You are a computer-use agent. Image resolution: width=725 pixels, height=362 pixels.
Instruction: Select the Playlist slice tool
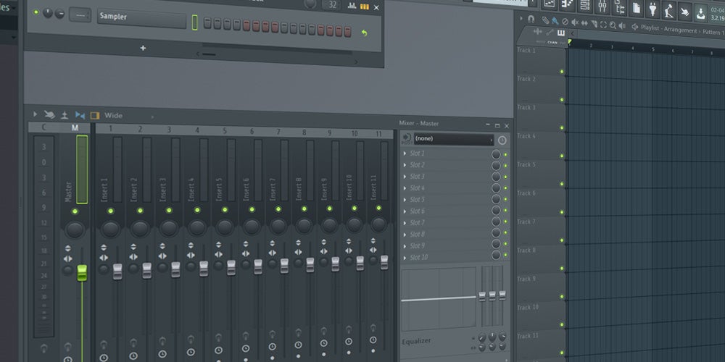[x=594, y=24]
